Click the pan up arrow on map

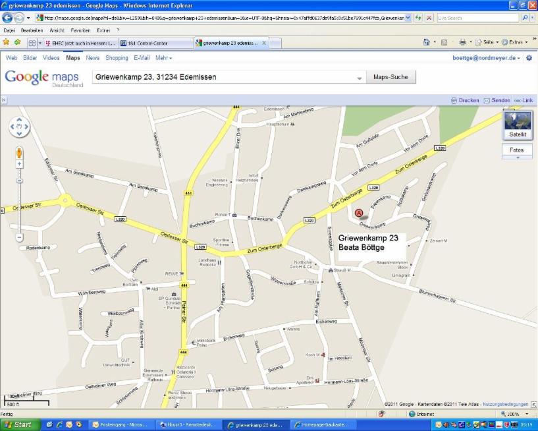coord(19,119)
